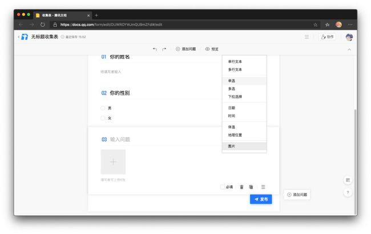Click the 协作 collaborate button
The image size is (371, 234).
point(327,37)
